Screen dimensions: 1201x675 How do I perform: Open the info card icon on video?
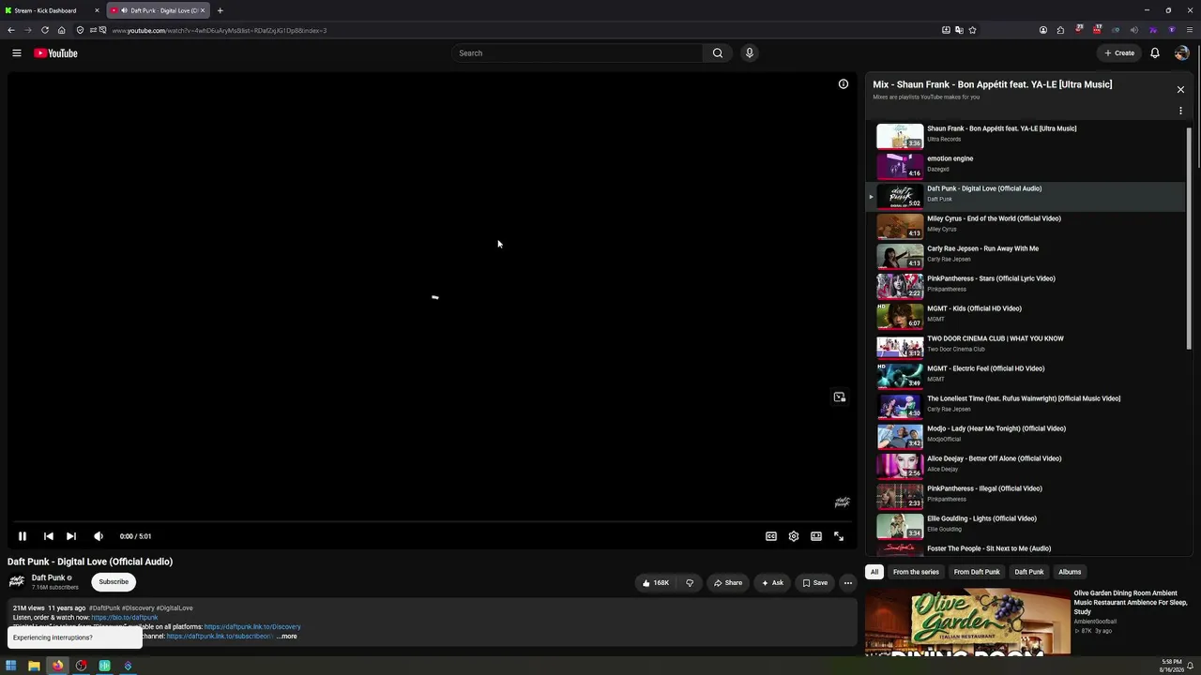[844, 84]
